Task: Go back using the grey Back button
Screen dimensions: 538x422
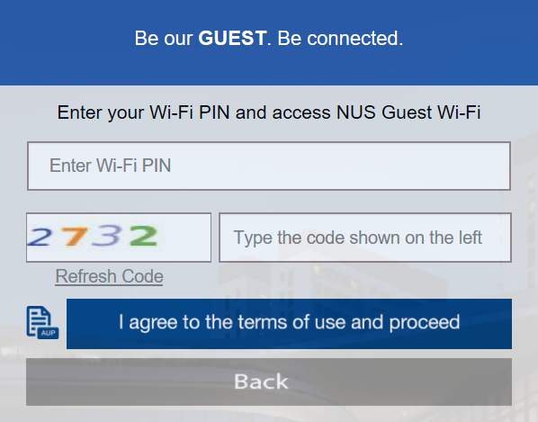Action: point(269,382)
